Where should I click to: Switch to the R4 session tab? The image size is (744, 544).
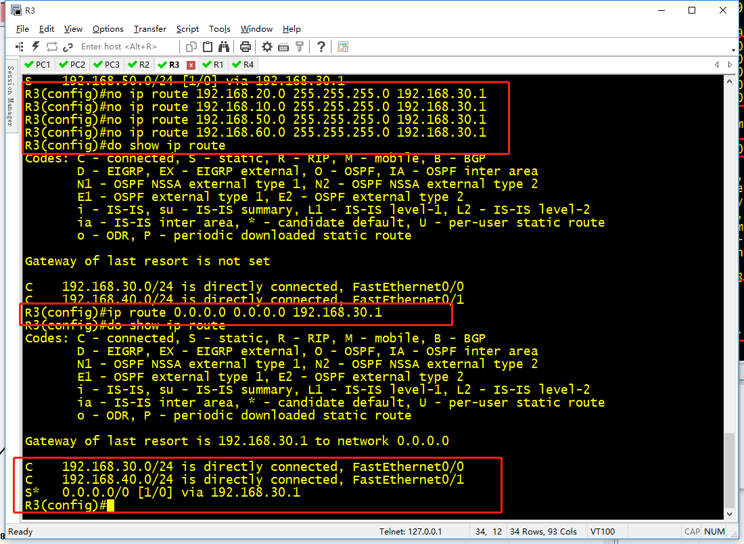243,64
